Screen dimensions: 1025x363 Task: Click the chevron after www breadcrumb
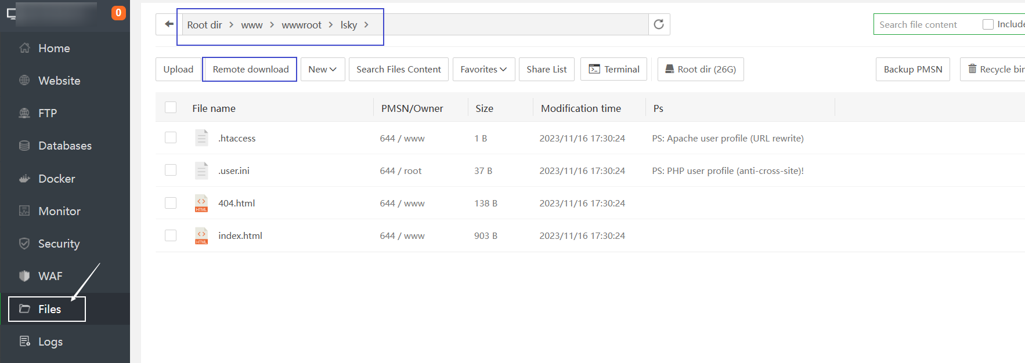tap(272, 24)
